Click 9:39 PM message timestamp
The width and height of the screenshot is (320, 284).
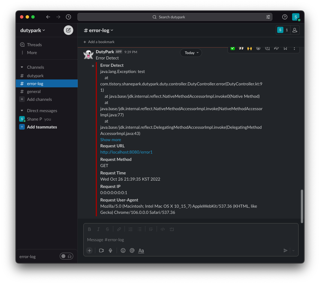click(131, 52)
